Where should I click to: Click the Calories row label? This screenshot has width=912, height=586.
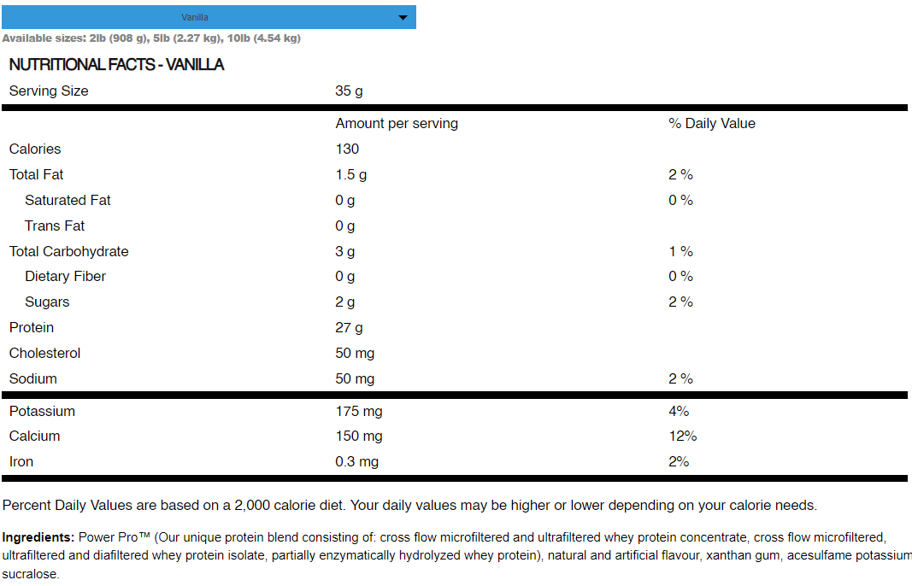pos(35,149)
